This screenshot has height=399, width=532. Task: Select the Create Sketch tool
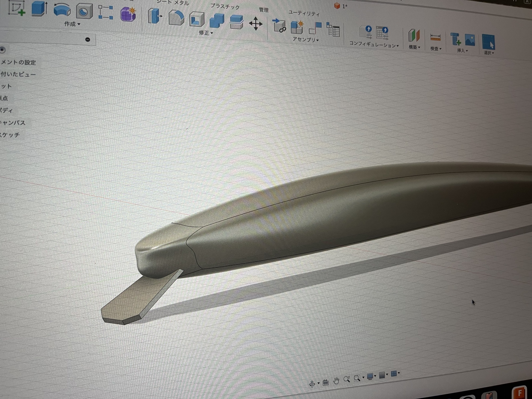click(17, 7)
